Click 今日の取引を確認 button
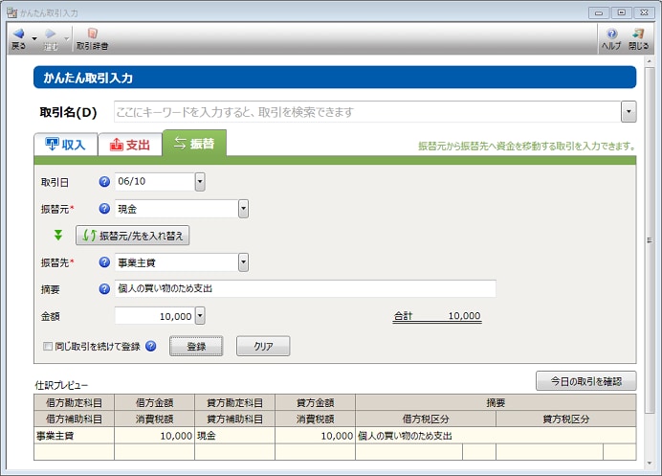Screen dimensions: 662x476 coord(585,381)
